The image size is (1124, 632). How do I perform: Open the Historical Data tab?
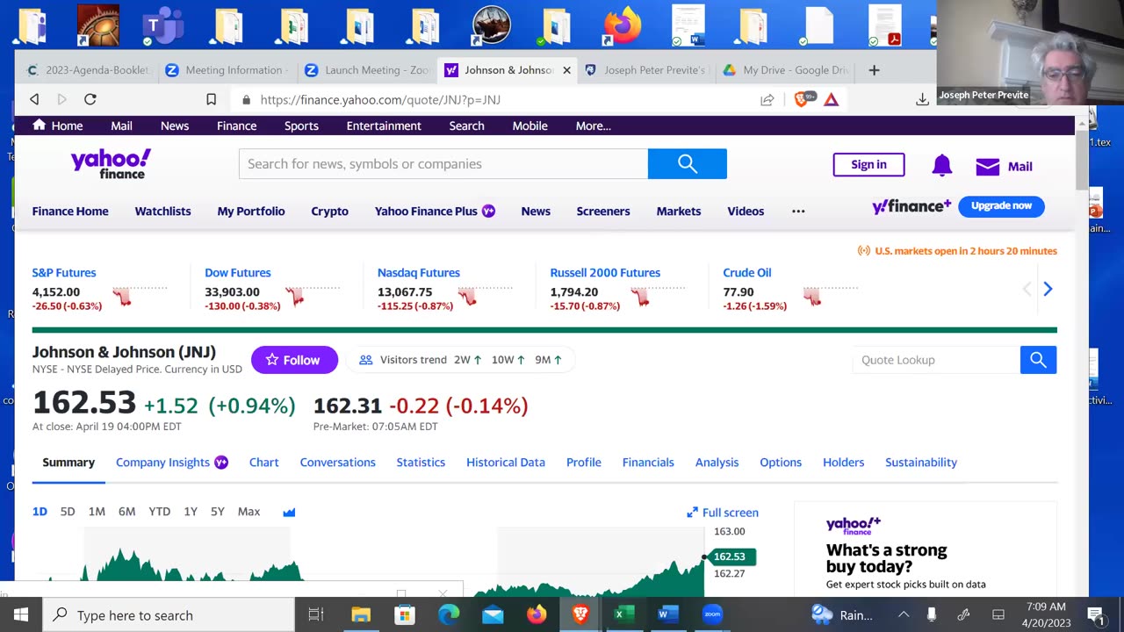coord(506,463)
